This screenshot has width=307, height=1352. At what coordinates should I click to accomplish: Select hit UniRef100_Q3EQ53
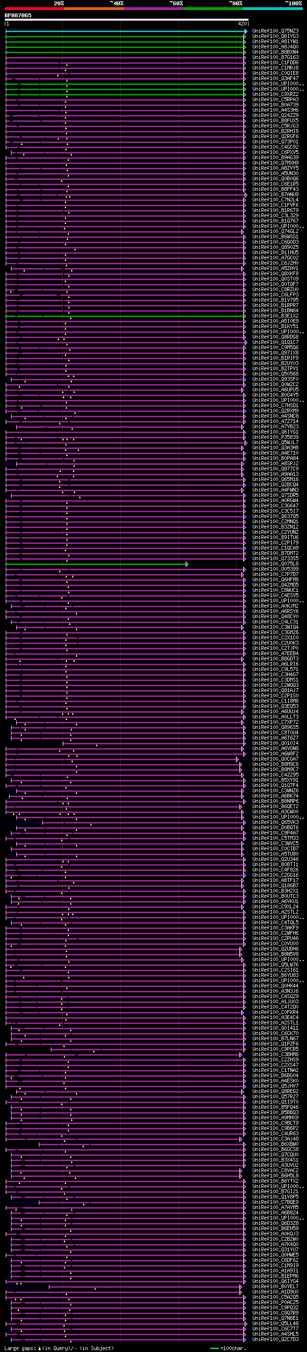pos(275,706)
